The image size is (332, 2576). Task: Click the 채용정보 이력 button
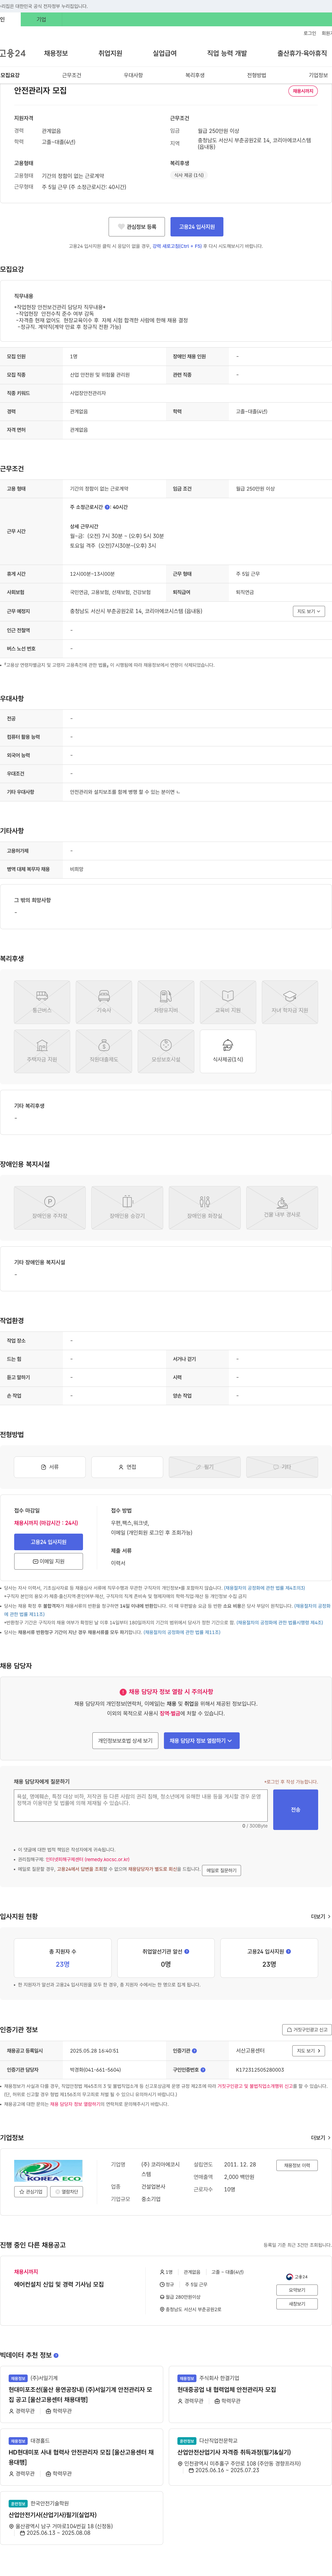click(297, 2165)
